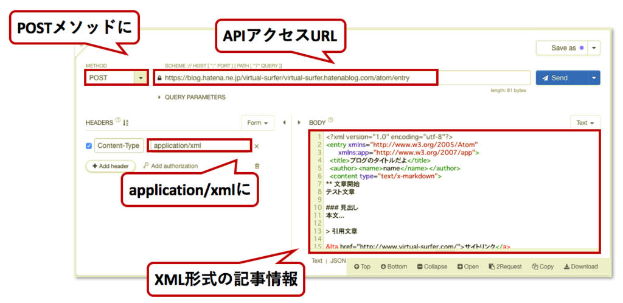Image resolution: width=623 pixels, height=303 pixels.
Task: Click the Open expand button
Action: (x=468, y=266)
